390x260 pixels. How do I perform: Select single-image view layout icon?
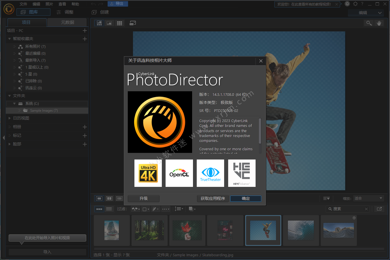pos(99,198)
